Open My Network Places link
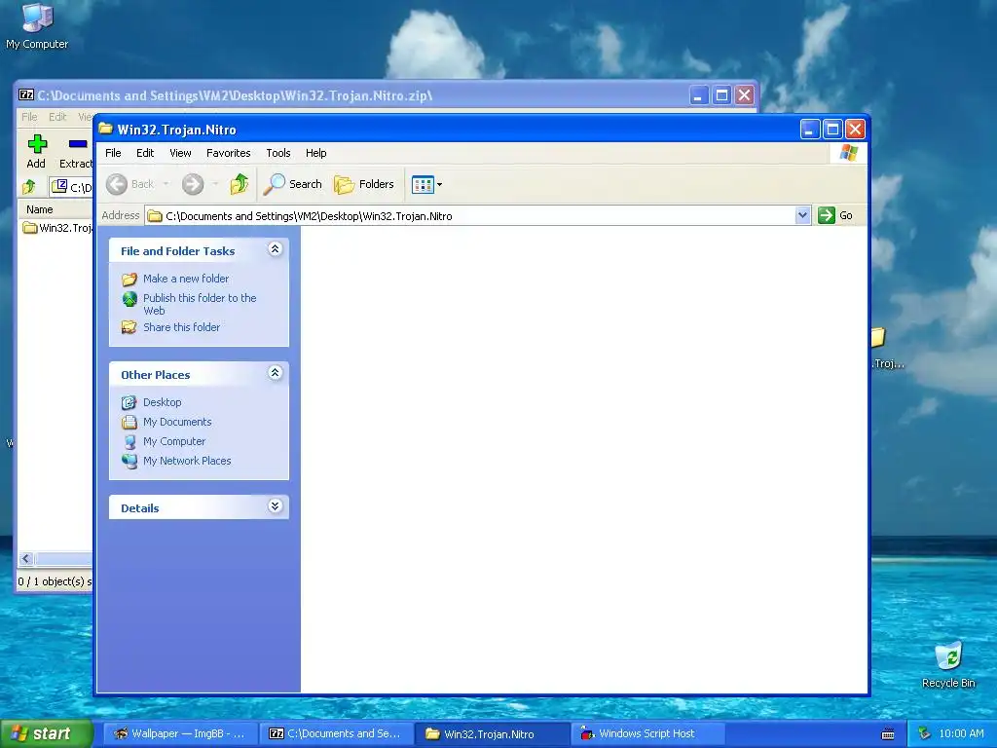The height and width of the screenshot is (748, 997). (x=187, y=461)
